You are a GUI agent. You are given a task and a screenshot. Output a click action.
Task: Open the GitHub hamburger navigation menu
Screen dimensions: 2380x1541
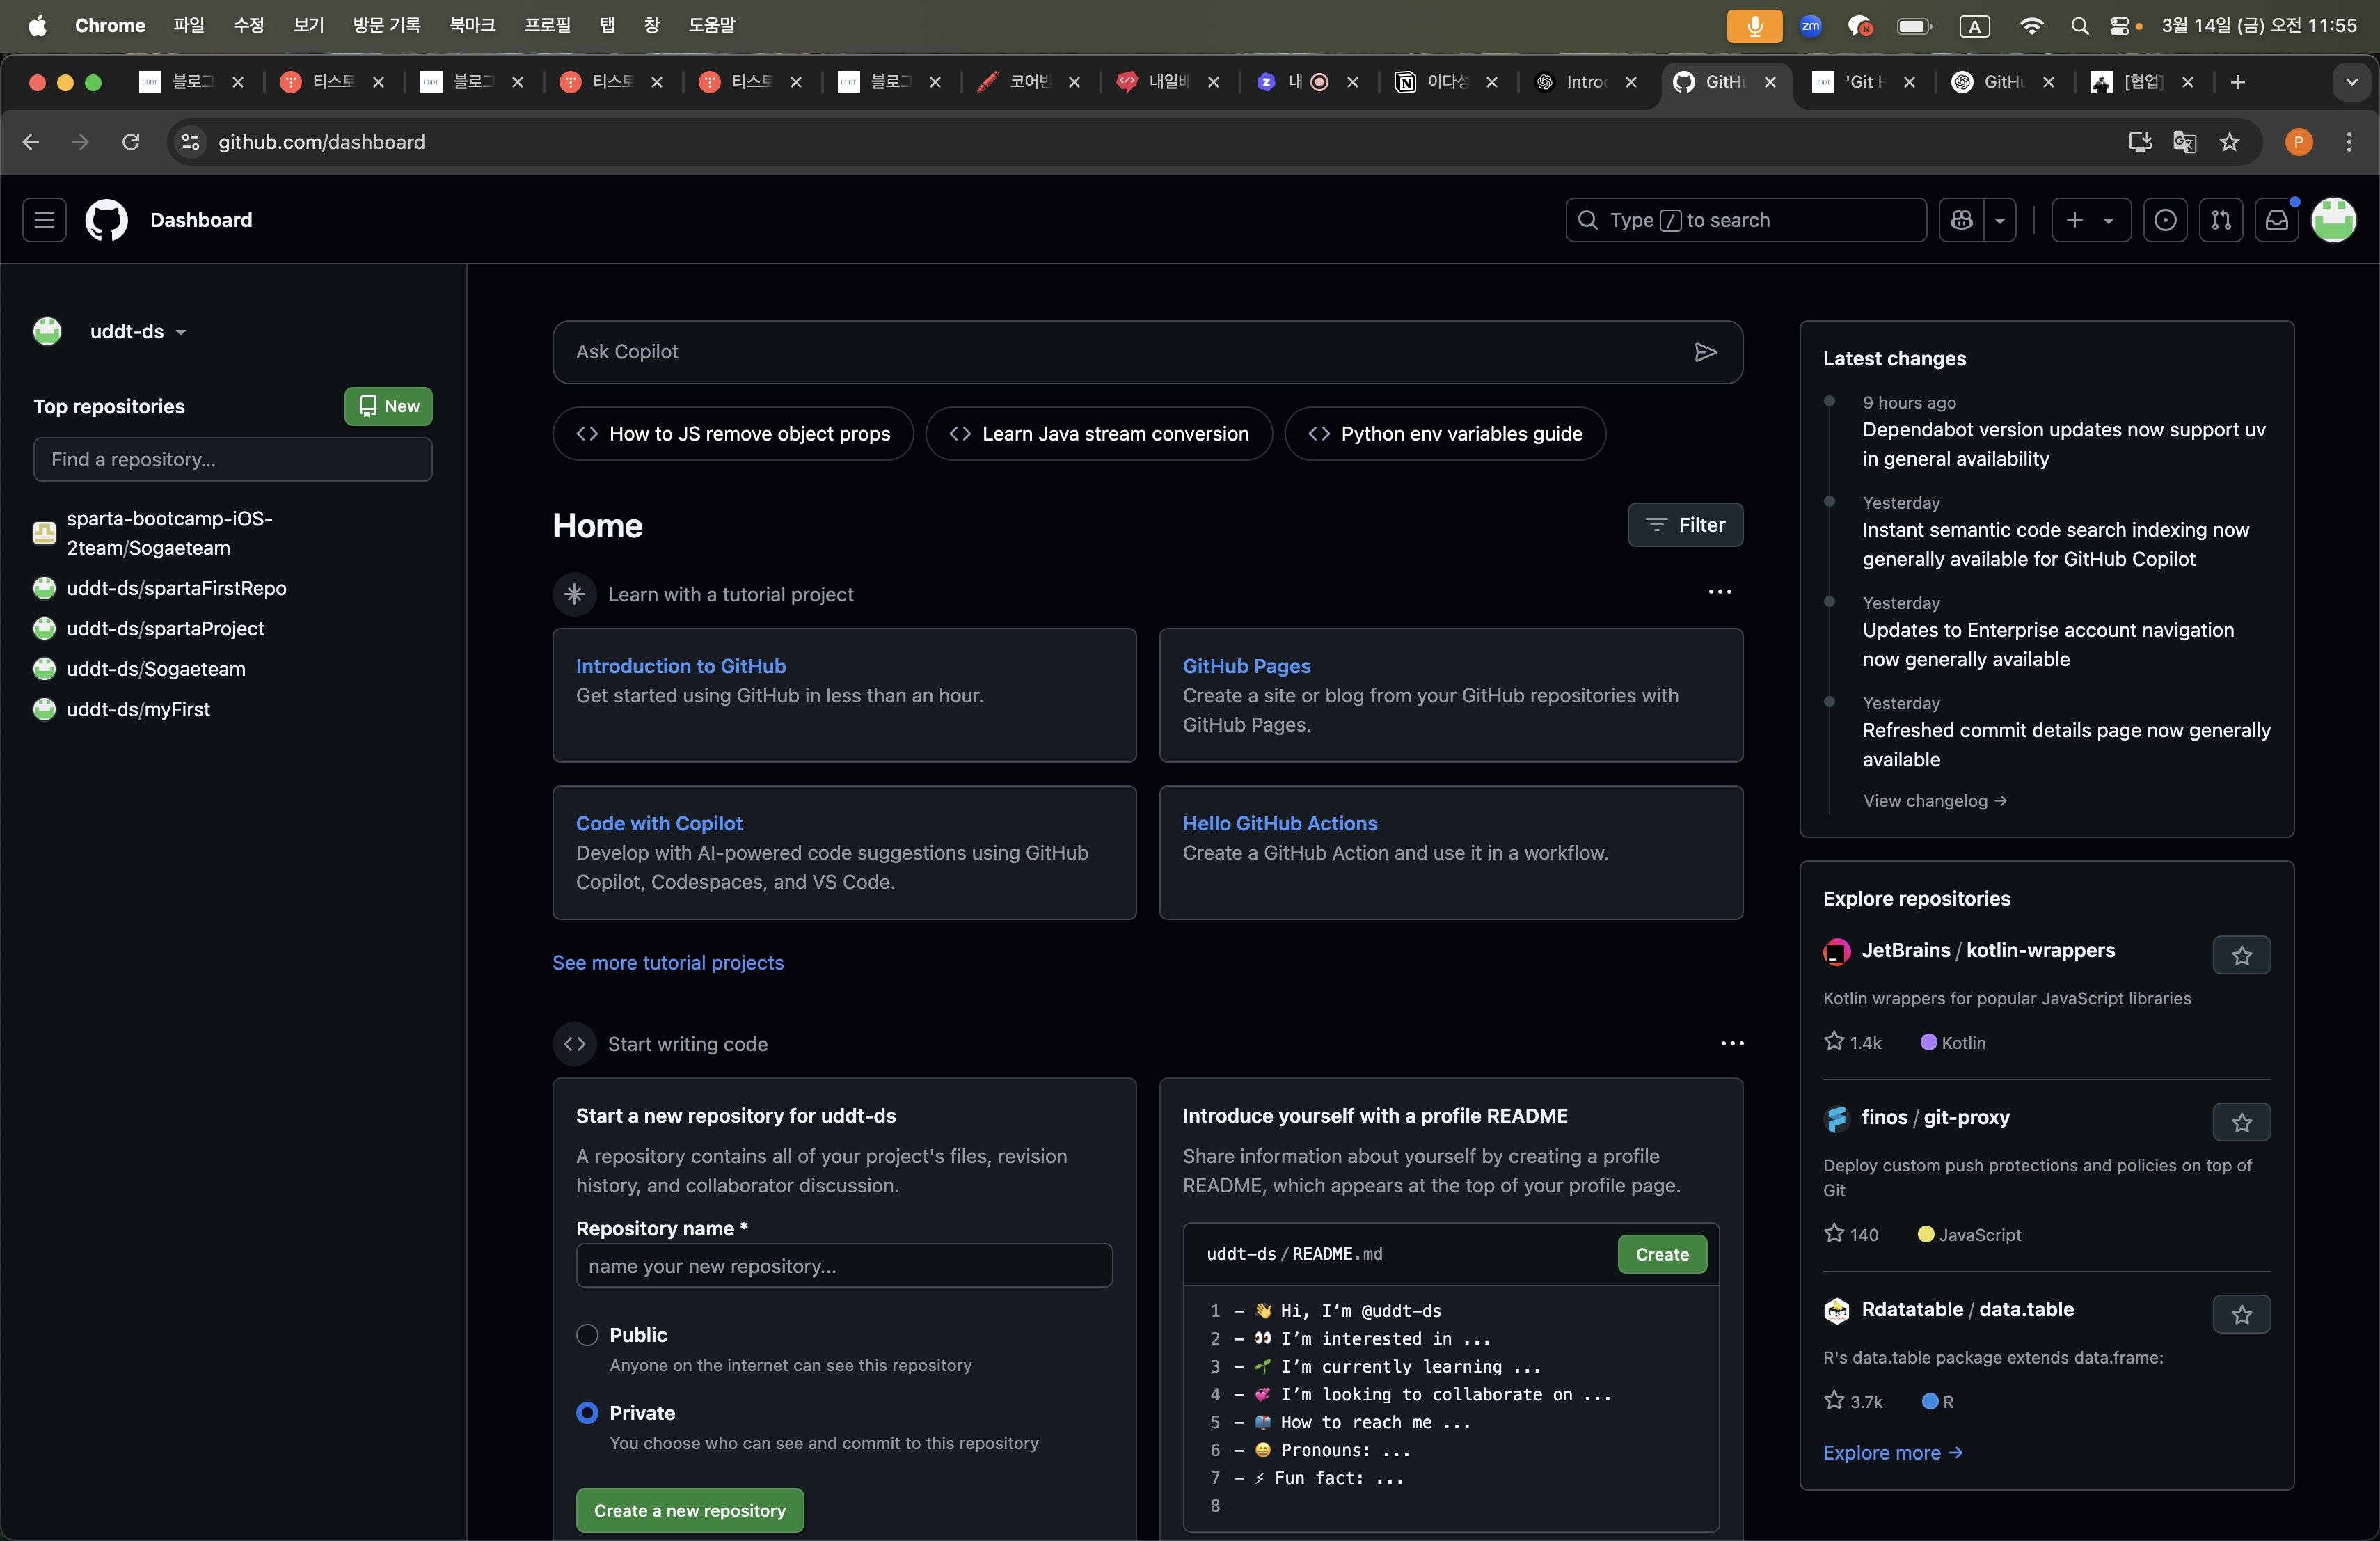(x=44, y=220)
